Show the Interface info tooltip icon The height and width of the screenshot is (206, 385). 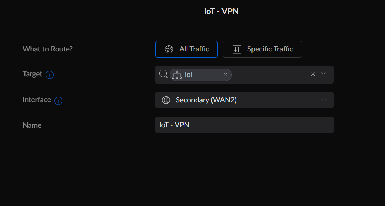(x=58, y=100)
